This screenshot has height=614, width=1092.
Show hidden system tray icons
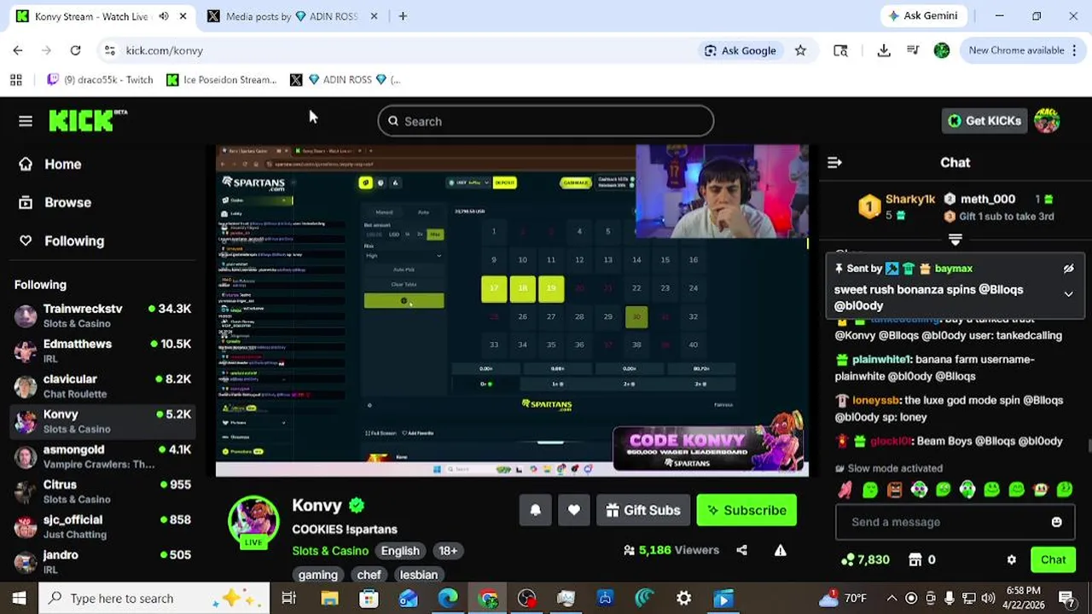[x=892, y=599]
